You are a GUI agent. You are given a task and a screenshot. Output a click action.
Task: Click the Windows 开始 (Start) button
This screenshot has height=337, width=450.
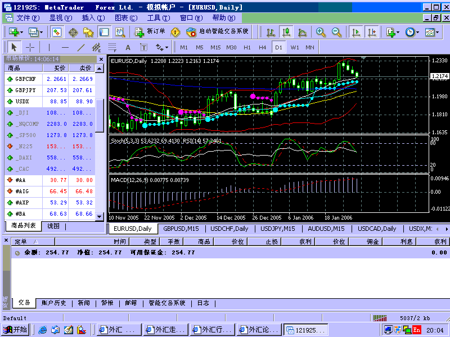[15, 330]
